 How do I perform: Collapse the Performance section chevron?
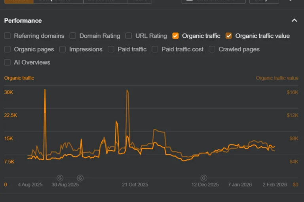coord(294,21)
